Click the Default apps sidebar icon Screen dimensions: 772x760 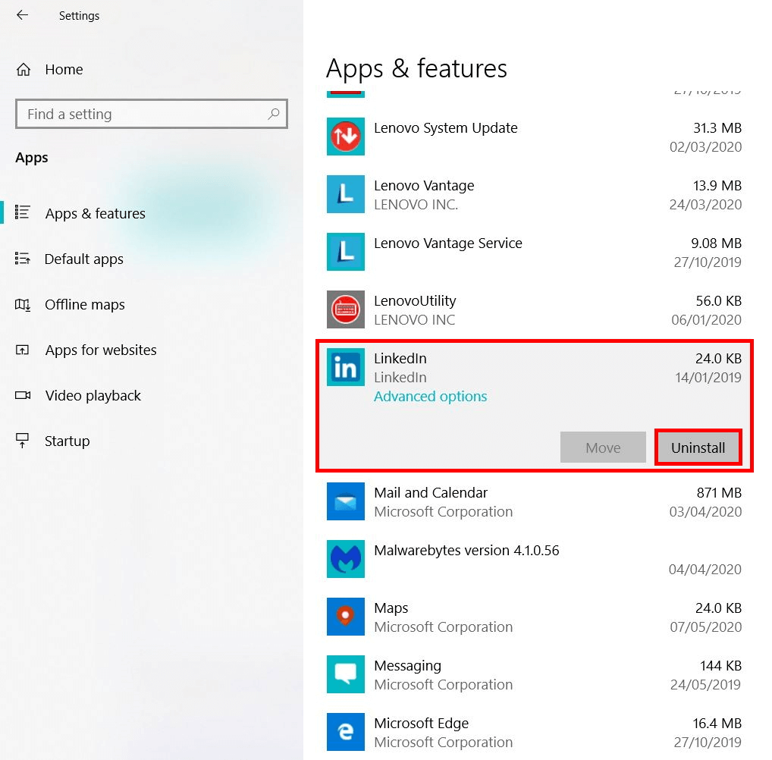pyautogui.click(x=22, y=258)
